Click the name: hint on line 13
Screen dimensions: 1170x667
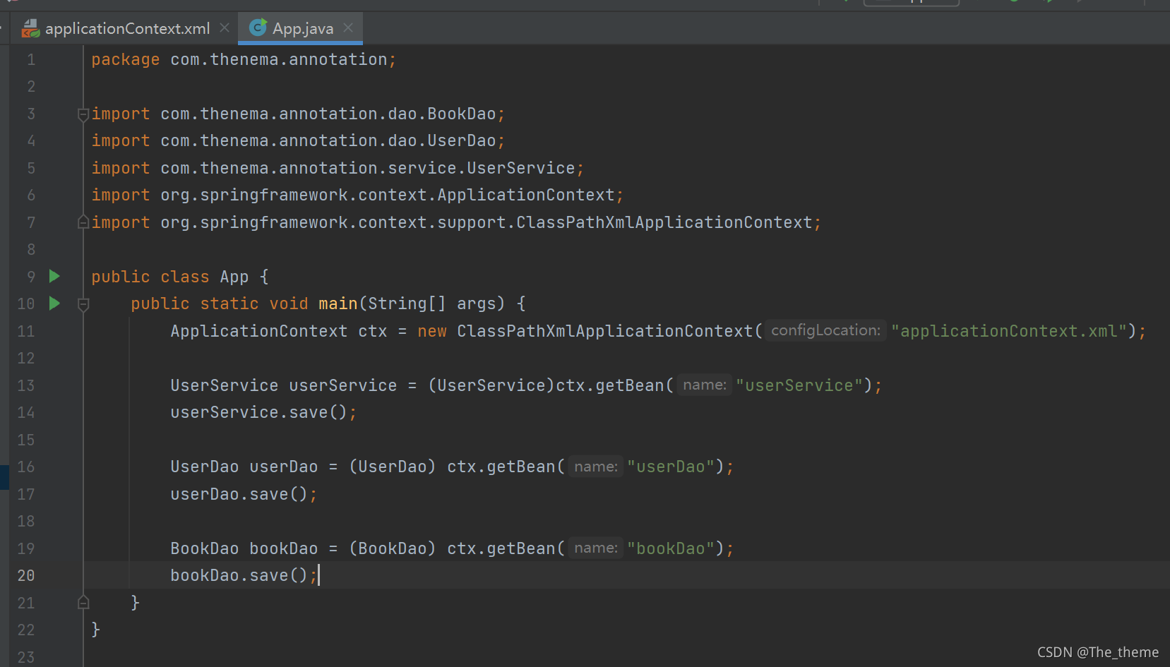(x=704, y=385)
